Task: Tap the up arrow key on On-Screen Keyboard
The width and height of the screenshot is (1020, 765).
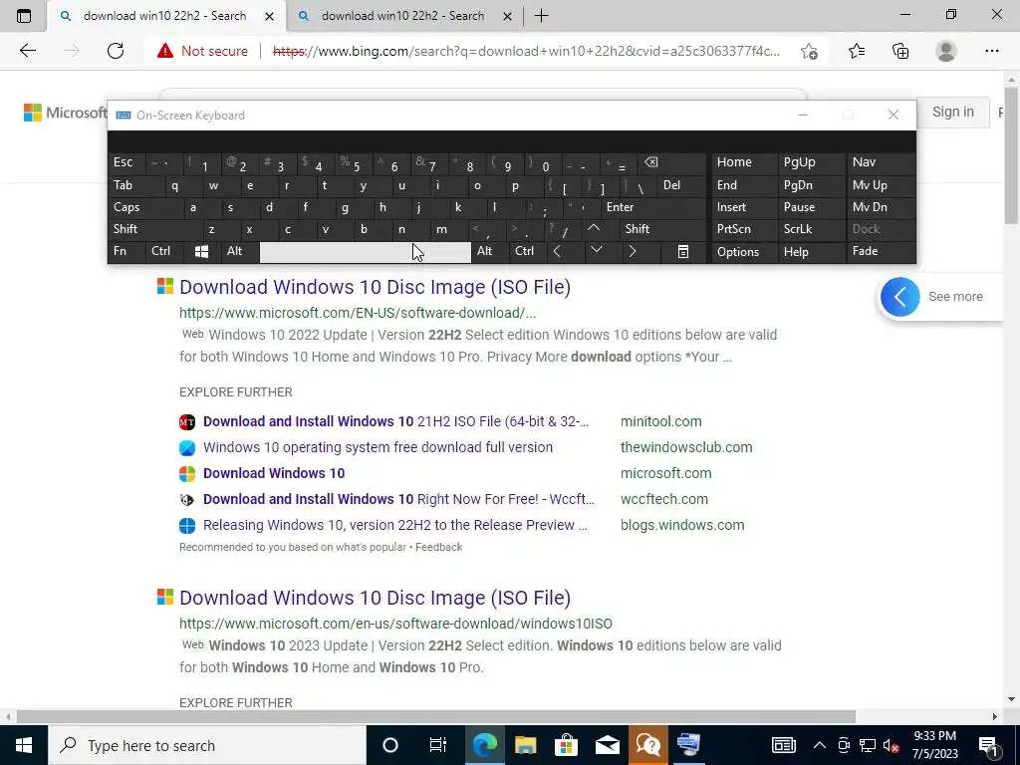Action: click(594, 229)
